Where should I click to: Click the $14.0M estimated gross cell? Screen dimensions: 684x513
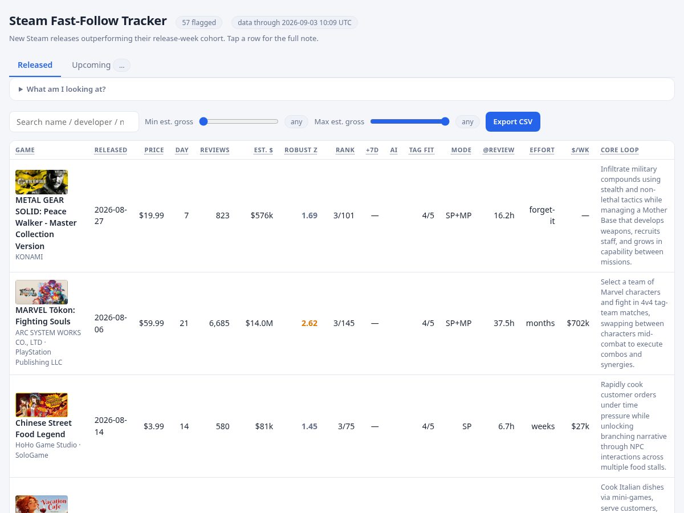coord(259,323)
